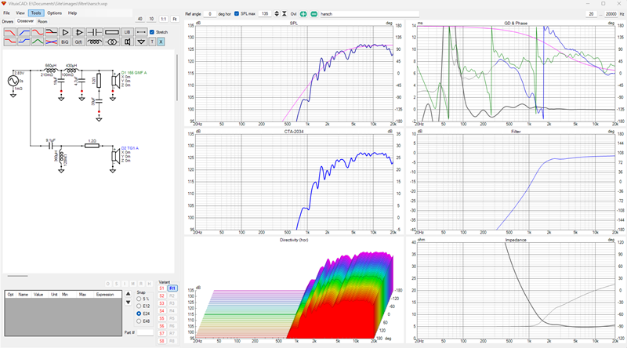
Task: Uncheck the SPL max checkbox
Action: [237, 13]
